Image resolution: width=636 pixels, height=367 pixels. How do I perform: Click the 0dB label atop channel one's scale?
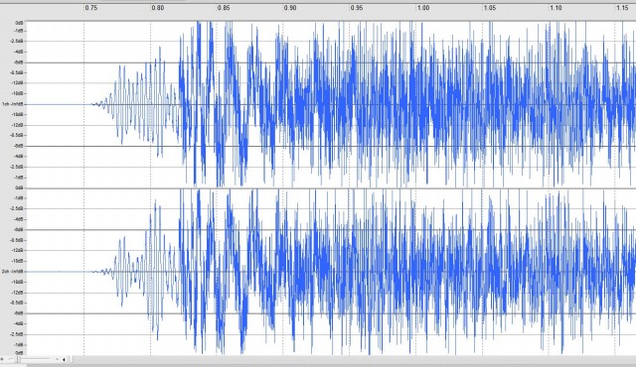pyautogui.click(x=19, y=23)
